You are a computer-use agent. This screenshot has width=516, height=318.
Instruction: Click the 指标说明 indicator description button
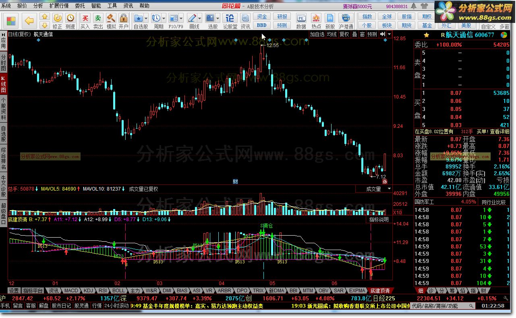coord(379,220)
